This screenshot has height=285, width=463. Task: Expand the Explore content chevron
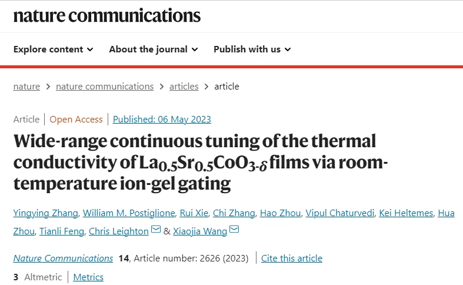pos(90,49)
